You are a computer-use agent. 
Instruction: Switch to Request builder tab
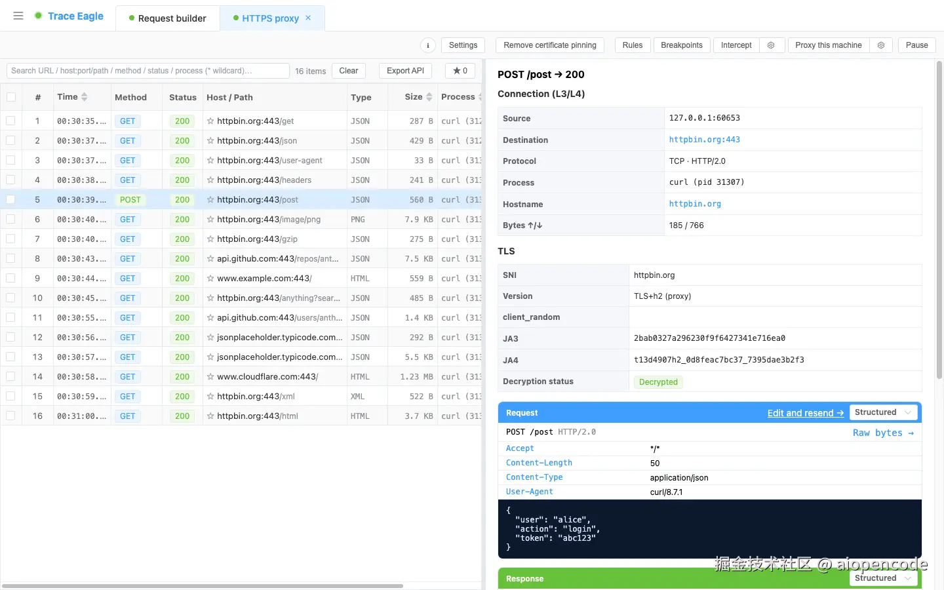point(168,18)
